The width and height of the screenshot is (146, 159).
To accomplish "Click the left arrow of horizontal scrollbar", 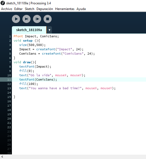I will click(2, 157).
